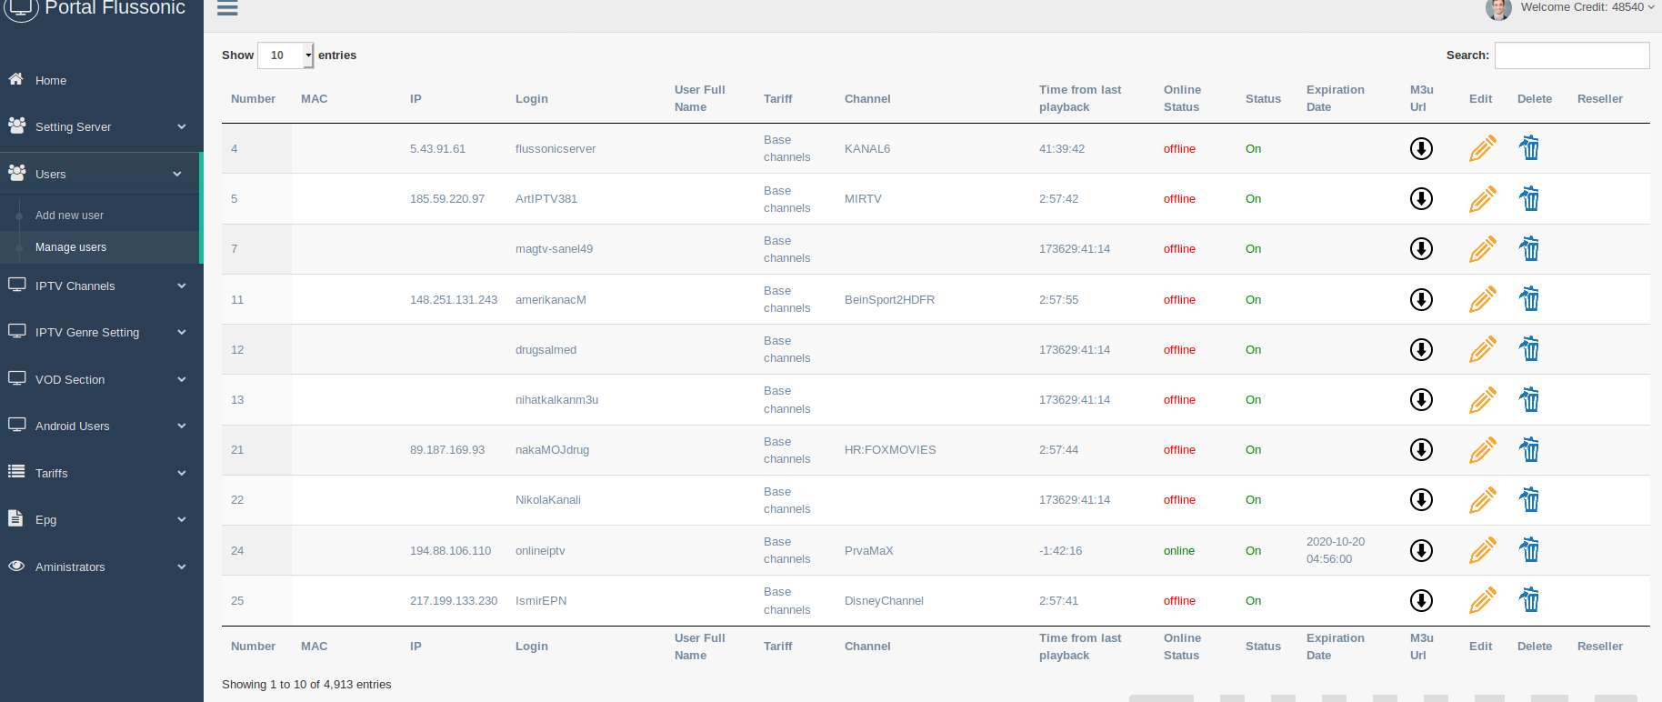
Task: Download M3u URL for magtv-sanel49
Action: point(1421,248)
